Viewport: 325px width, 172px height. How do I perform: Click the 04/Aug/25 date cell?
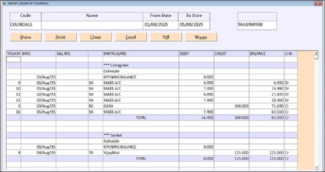(39, 153)
